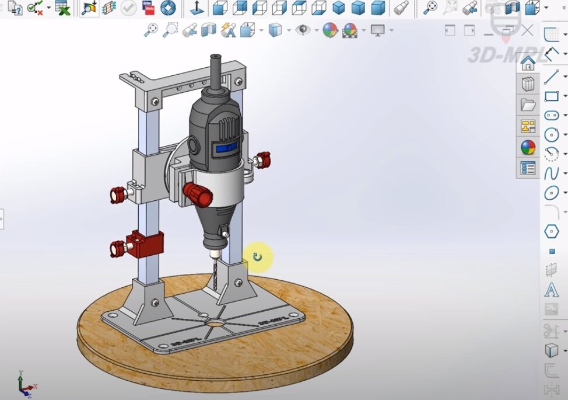Click the Display Style cube icon
The width and height of the screenshot is (568, 400).
(275, 30)
